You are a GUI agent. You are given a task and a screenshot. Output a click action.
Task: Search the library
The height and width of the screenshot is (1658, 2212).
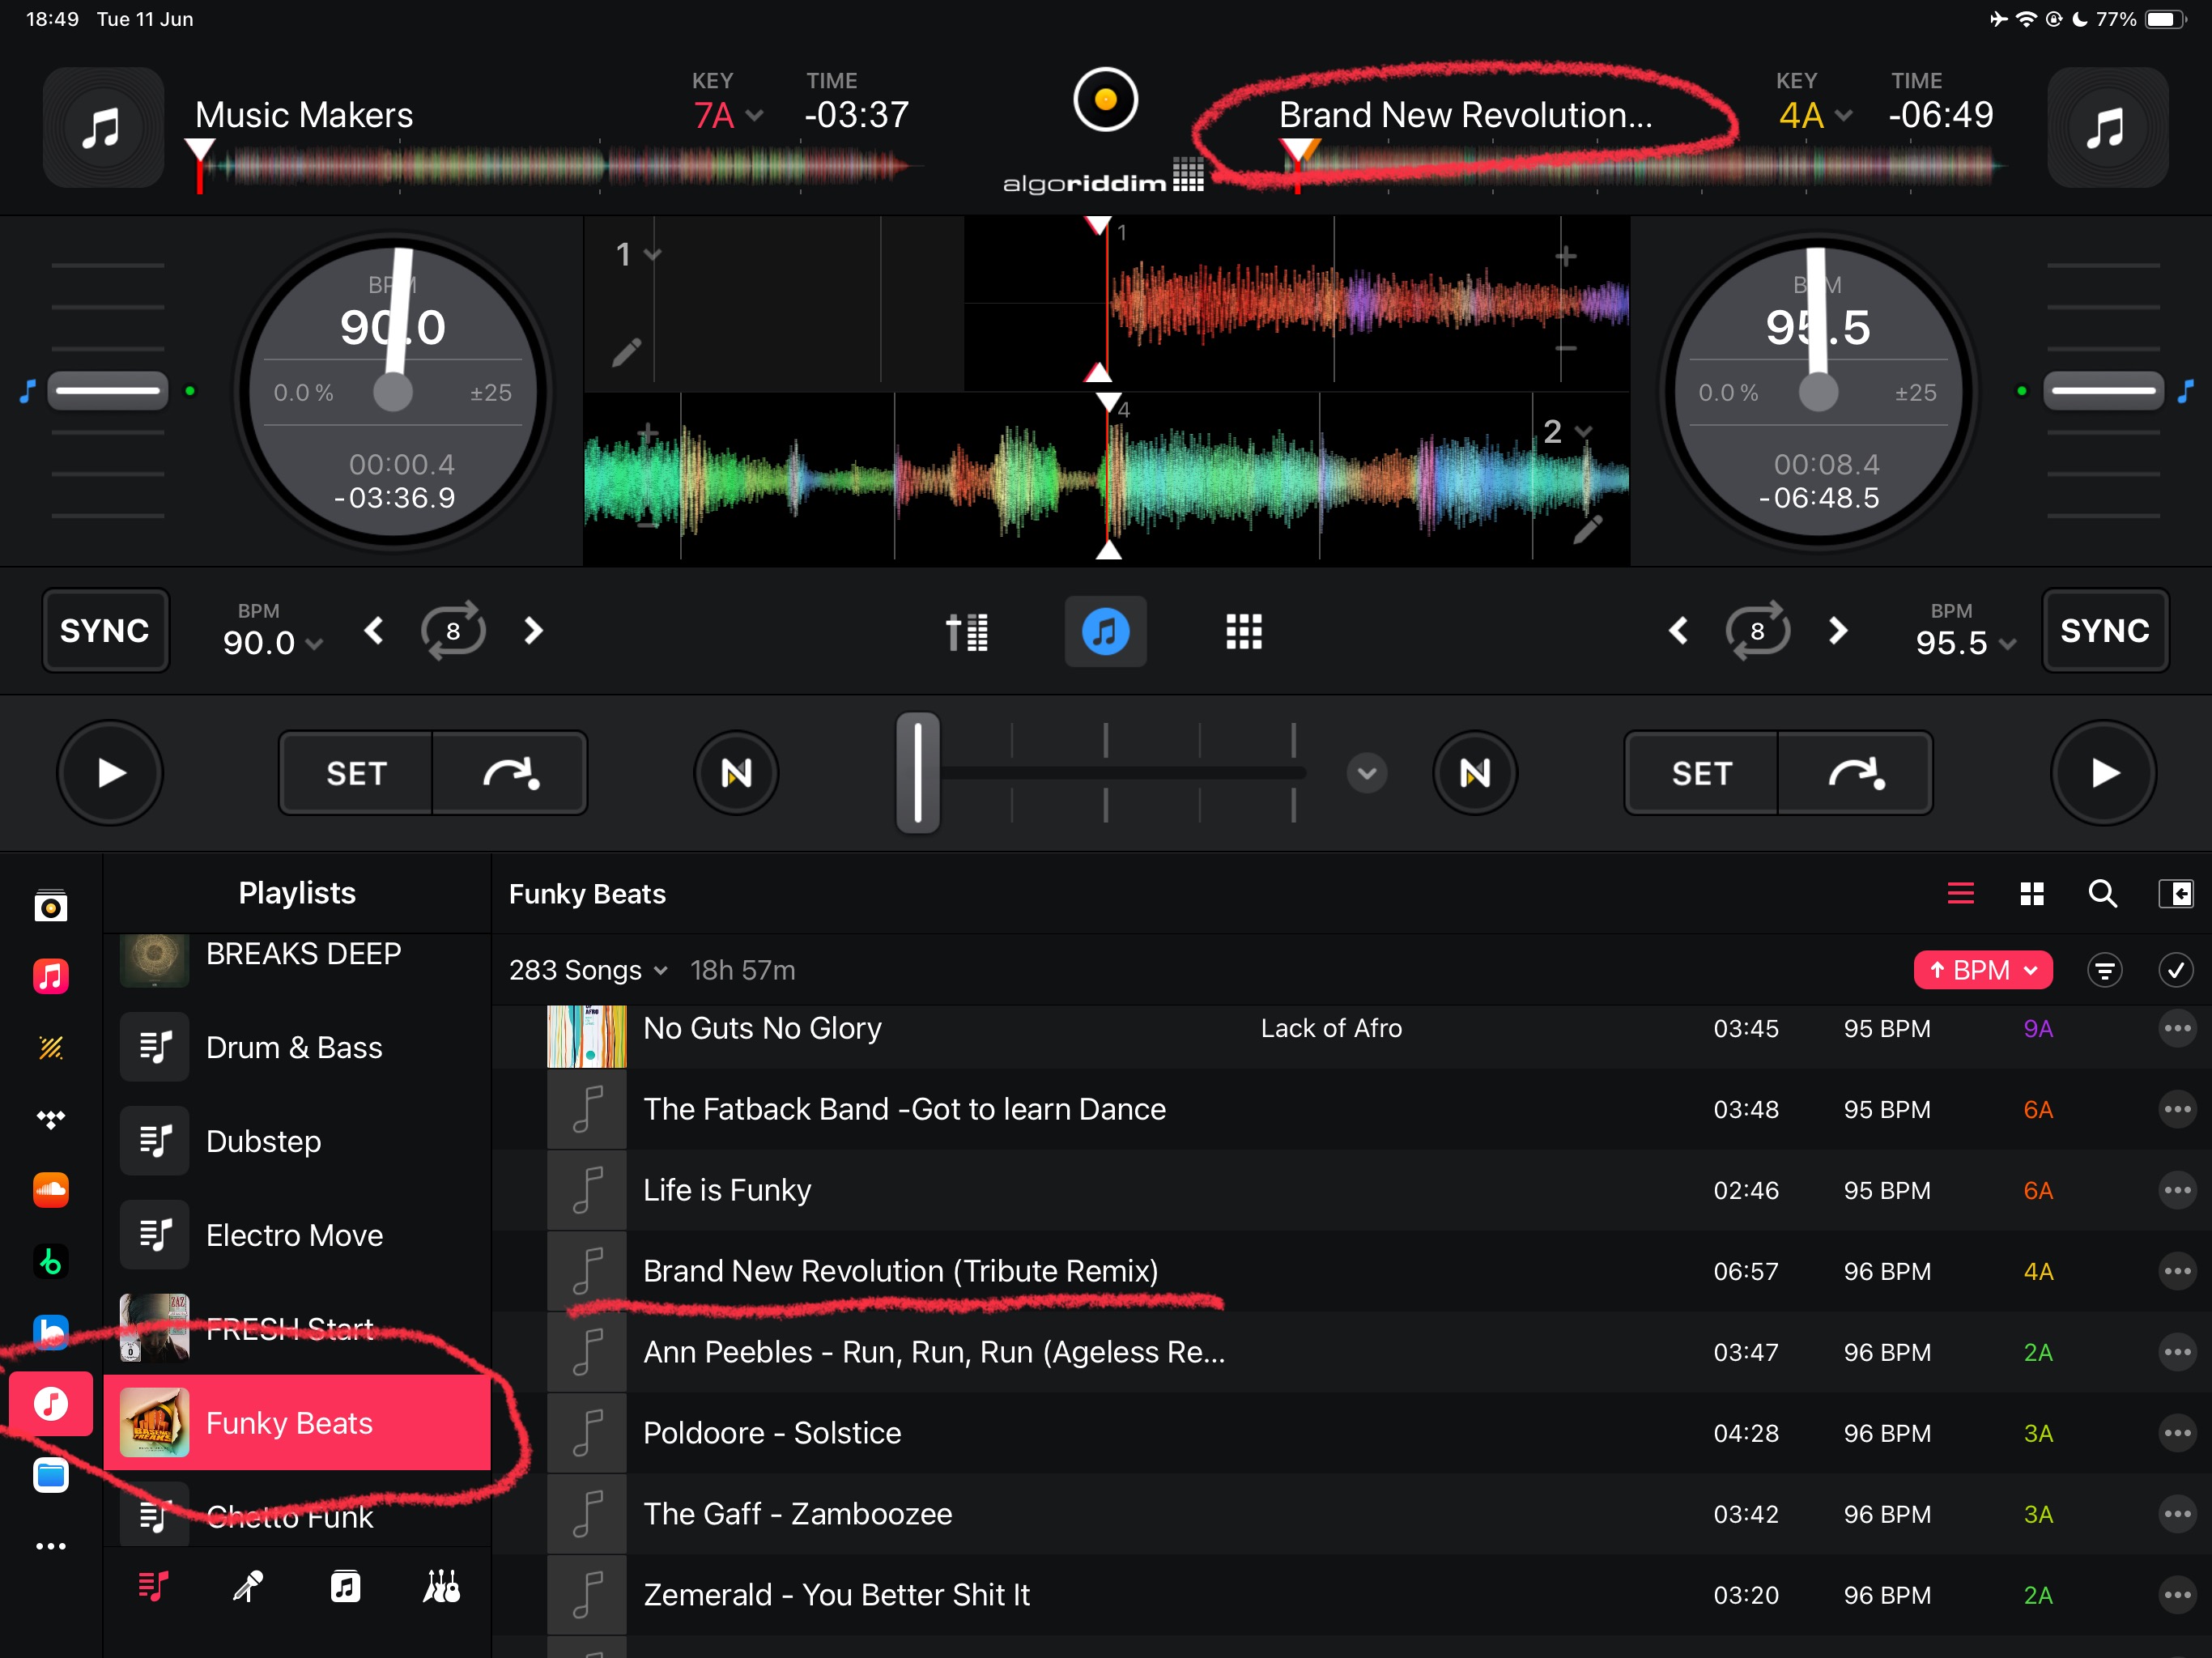[2103, 893]
